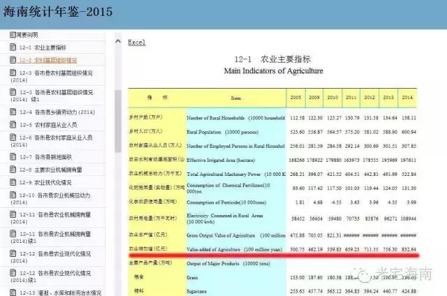
Task: Click the 2014 column header
Action: [x=407, y=98]
